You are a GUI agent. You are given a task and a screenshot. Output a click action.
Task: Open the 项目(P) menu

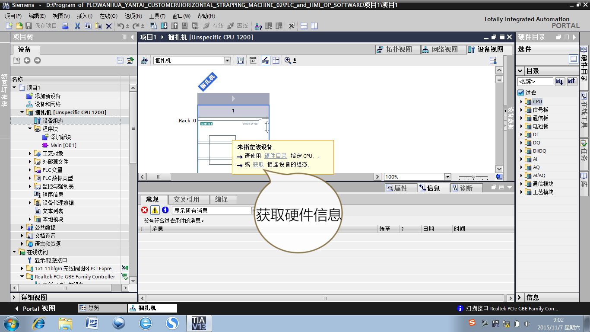[13, 16]
